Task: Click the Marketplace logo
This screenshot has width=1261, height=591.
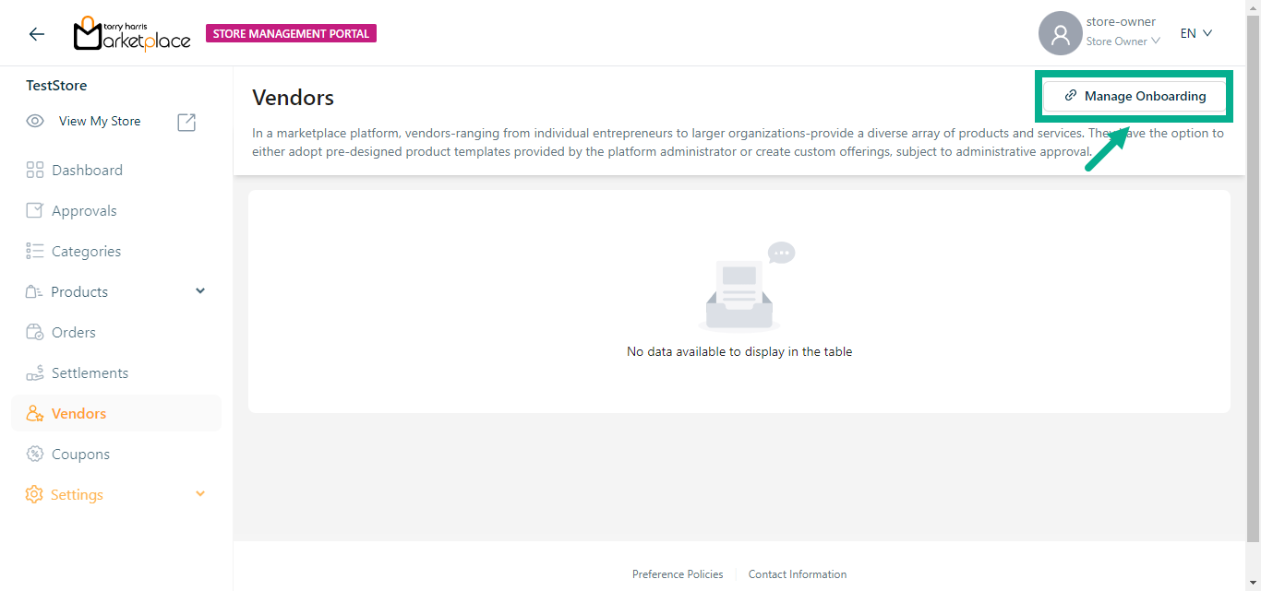Action: click(x=132, y=34)
